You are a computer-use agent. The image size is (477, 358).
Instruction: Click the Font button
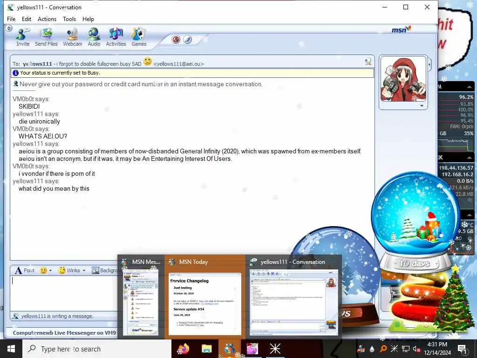tap(25, 270)
